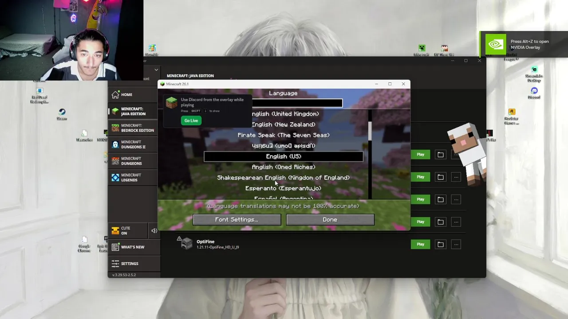Open more options for second installation row

[456, 177]
